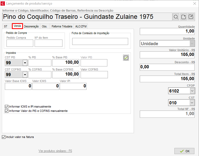Select the ALC/ZFM tab
The image size is (199, 156).
(x=81, y=26)
